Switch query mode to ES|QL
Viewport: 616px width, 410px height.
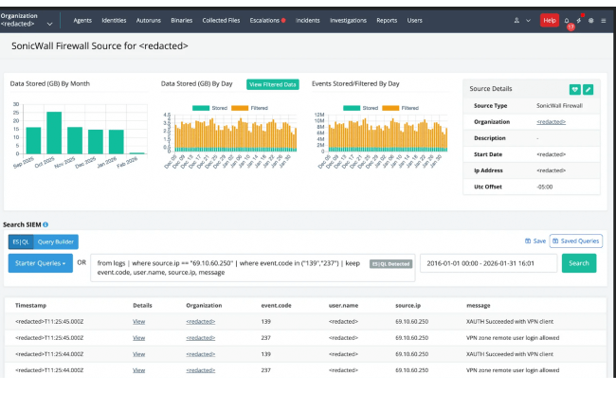click(20, 241)
